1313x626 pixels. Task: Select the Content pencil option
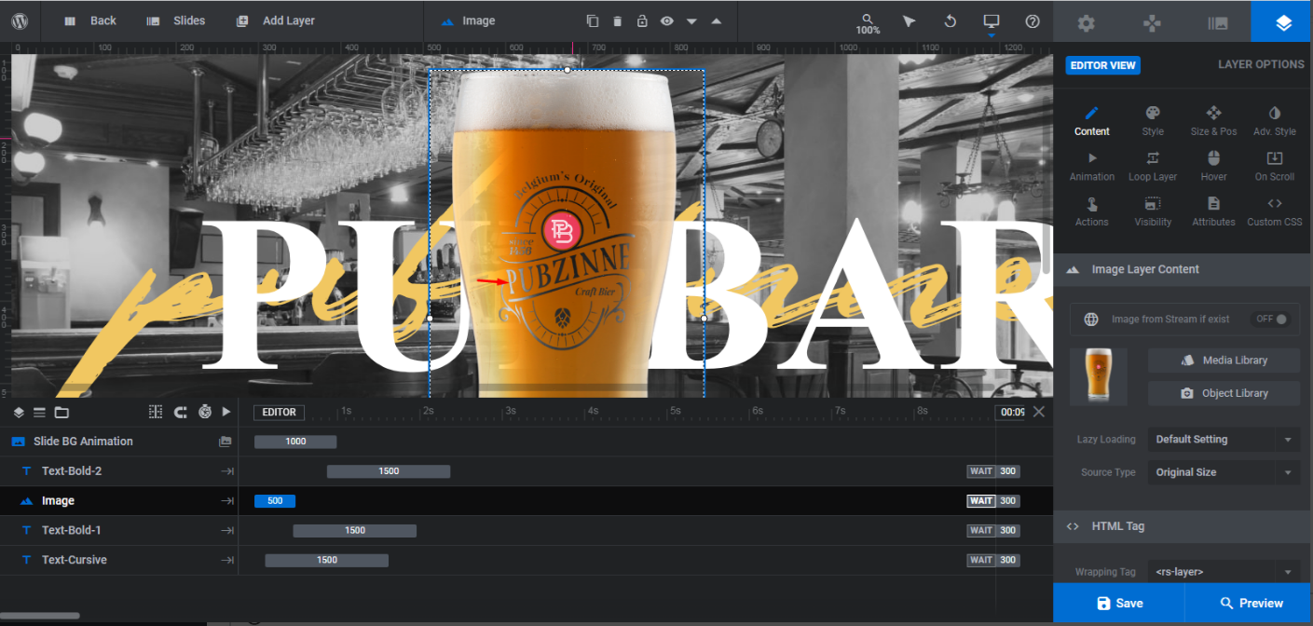pyautogui.click(x=1091, y=121)
